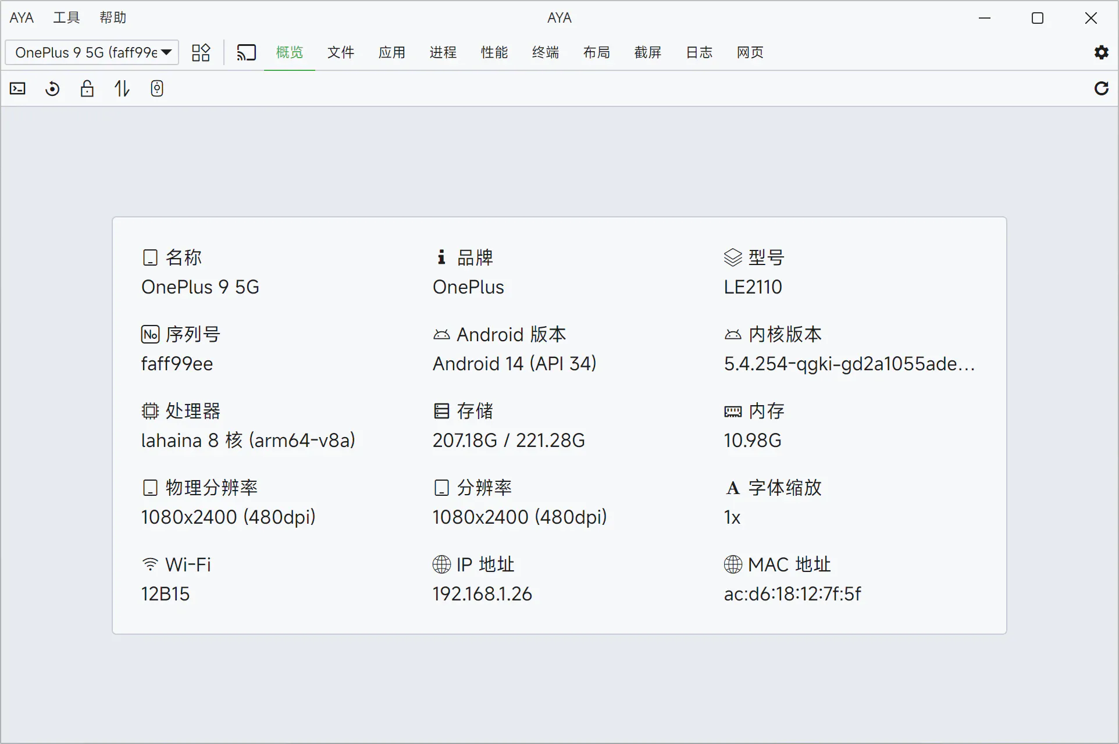This screenshot has height=744, width=1119.
Task: Click the 型号 label
Action: tap(767, 257)
